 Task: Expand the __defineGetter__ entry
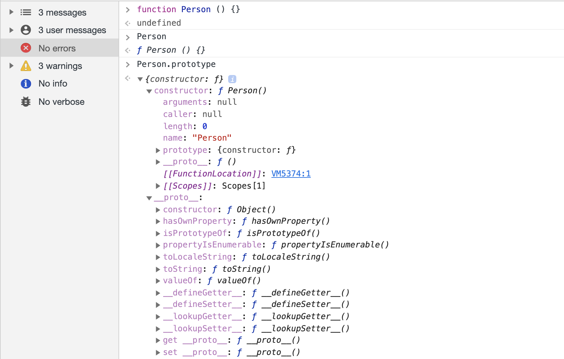click(158, 293)
